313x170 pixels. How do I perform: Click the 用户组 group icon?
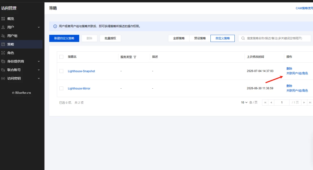coord(3,36)
